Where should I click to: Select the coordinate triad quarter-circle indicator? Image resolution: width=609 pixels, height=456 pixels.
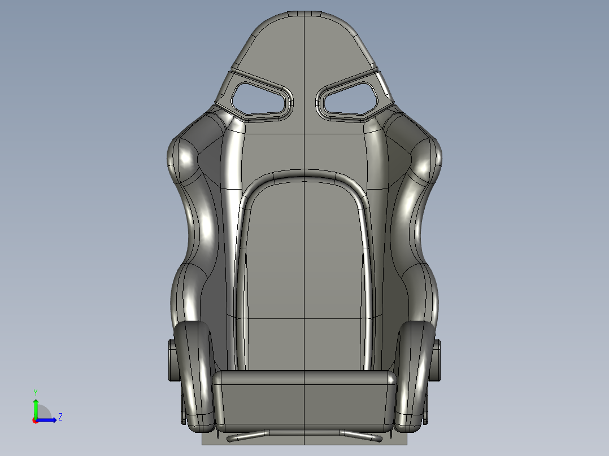click(x=44, y=411)
